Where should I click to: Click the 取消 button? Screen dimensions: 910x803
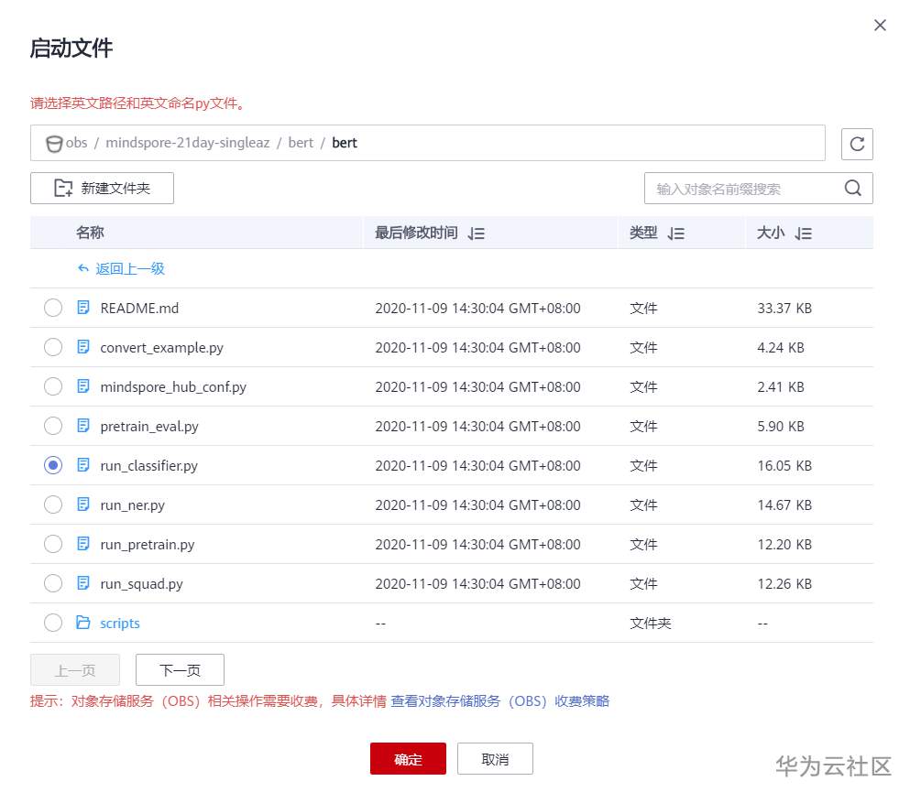coord(495,758)
